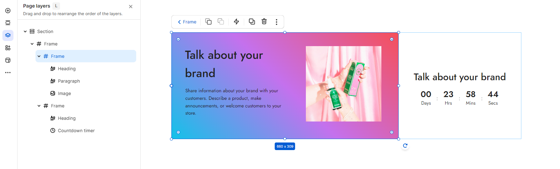Open the add apps icon in the sidebar

pyautogui.click(x=8, y=48)
